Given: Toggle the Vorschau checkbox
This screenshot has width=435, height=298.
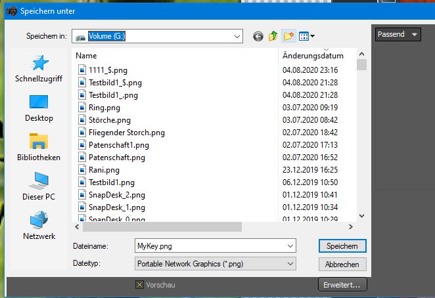Looking at the screenshot, I should click(x=139, y=285).
